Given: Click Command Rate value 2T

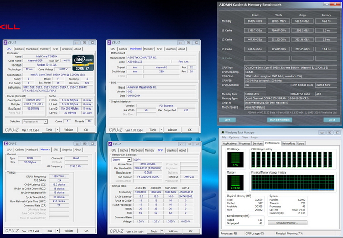Looking at the screenshot, I should [x=59, y=205].
